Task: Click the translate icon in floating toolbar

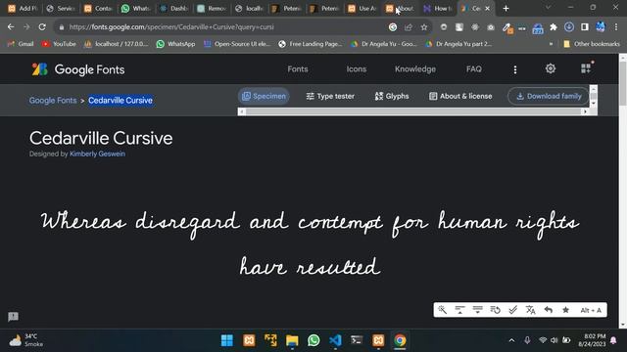Action: tap(530, 310)
